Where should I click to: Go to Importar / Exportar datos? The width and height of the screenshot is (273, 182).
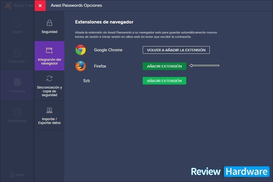[x=49, y=121]
